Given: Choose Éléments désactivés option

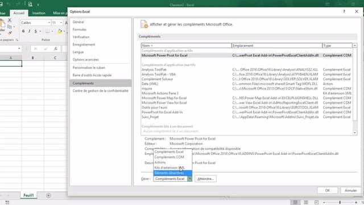Looking at the screenshot, I should click(x=172, y=173).
